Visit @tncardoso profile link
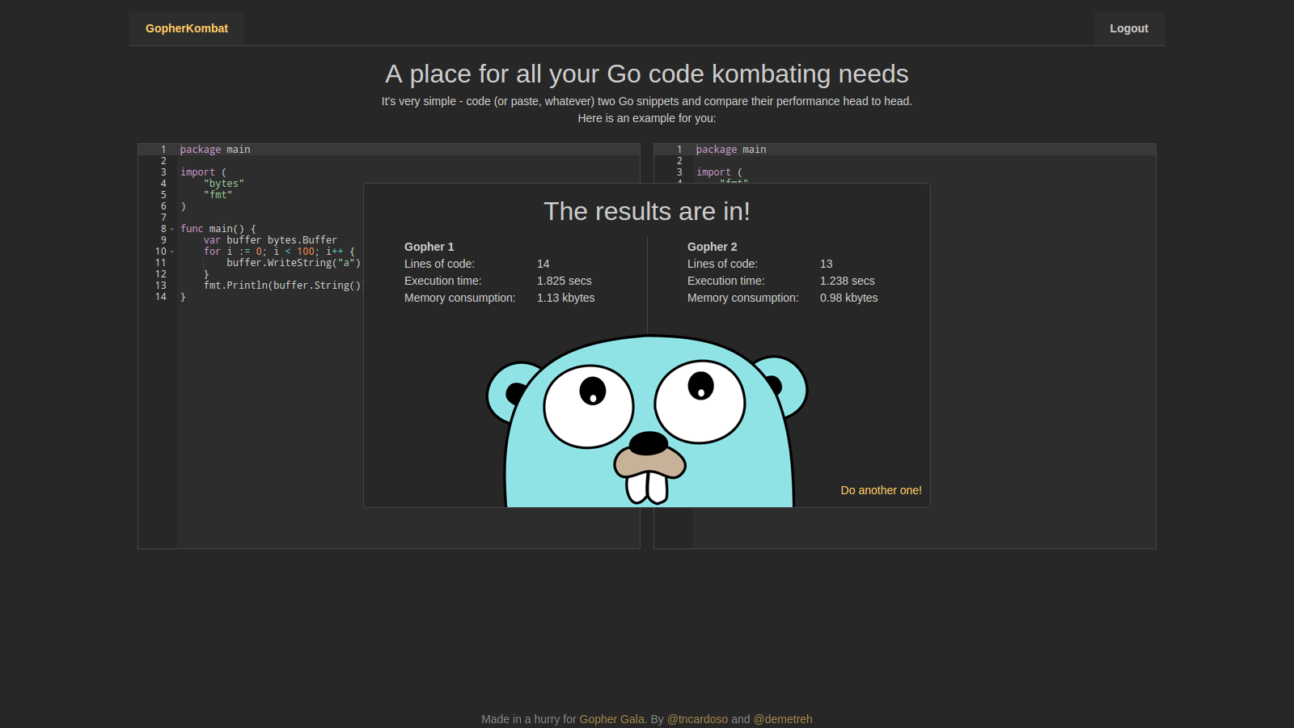The height and width of the screenshot is (728, 1294). coord(697,719)
